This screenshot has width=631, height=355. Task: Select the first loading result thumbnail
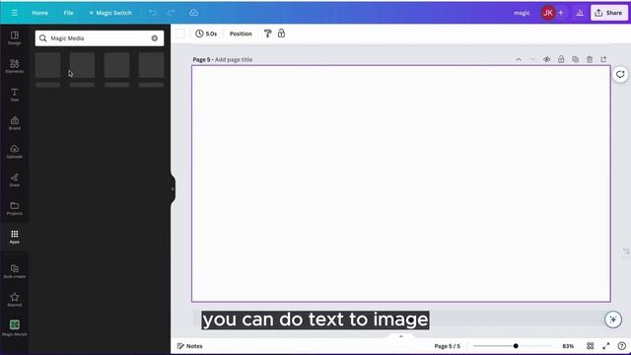pyautogui.click(x=47, y=65)
